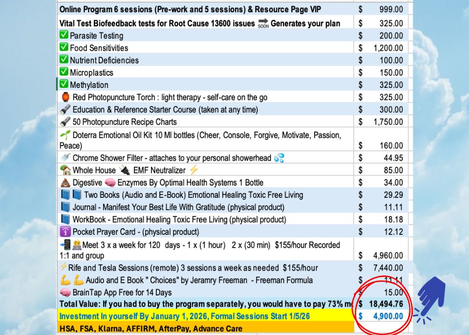Screen dimensions: 469x335
Task: Click the Parasite Testing label
Action: pyautogui.click(x=97, y=36)
